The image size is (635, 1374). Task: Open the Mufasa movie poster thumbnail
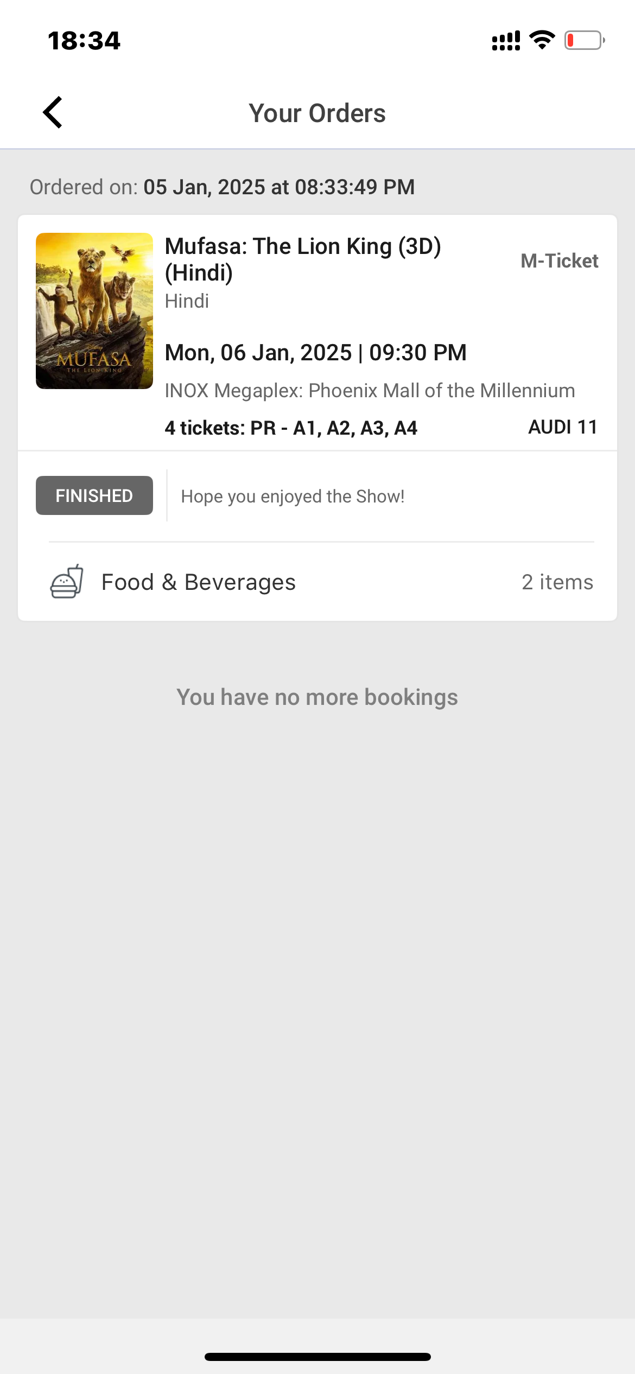94,310
